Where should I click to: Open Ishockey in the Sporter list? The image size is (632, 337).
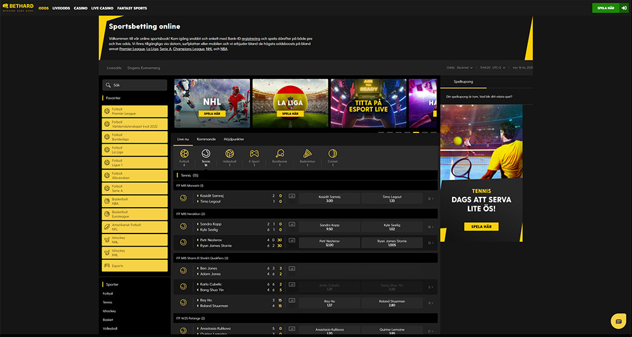(x=109, y=311)
